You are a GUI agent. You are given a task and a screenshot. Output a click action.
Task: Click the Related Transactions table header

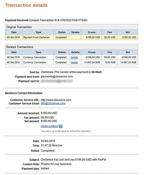(71, 47)
